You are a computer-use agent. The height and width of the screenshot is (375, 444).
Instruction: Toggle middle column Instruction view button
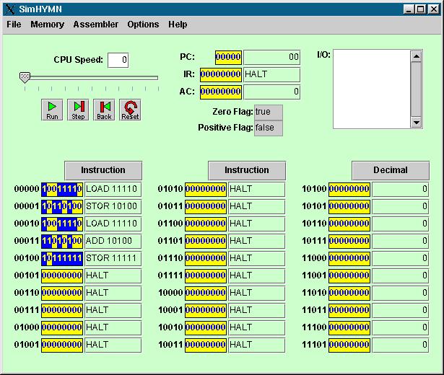pos(247,170)
